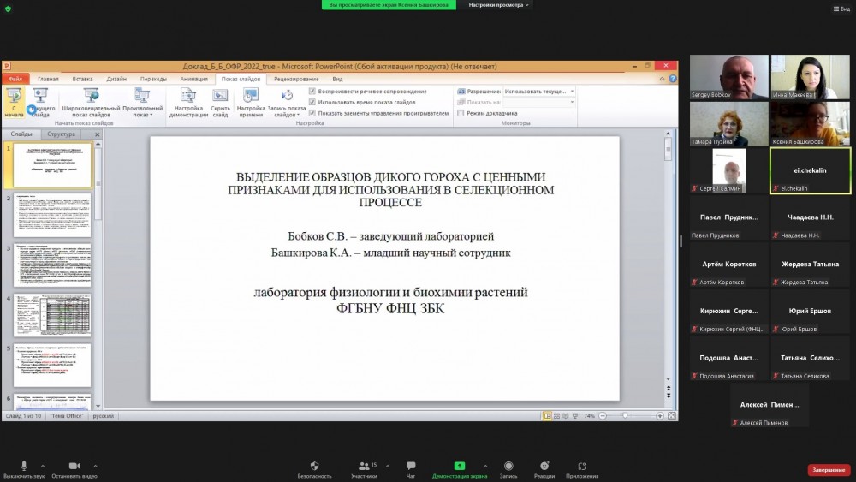Screen dimensions: 856x482
Task: Open the Рецензирование ribbon tab
Action: [296, 79]
